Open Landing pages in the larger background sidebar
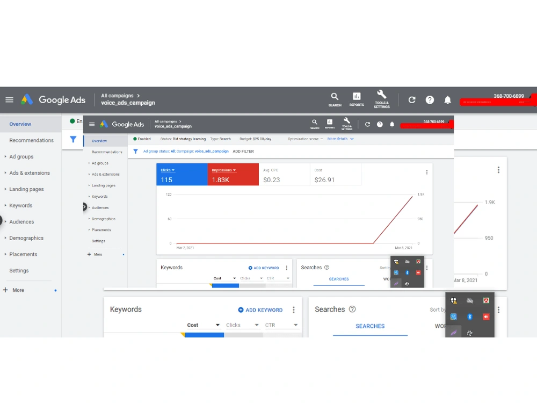This screenshot has height=403, width=537. [26, 189]
